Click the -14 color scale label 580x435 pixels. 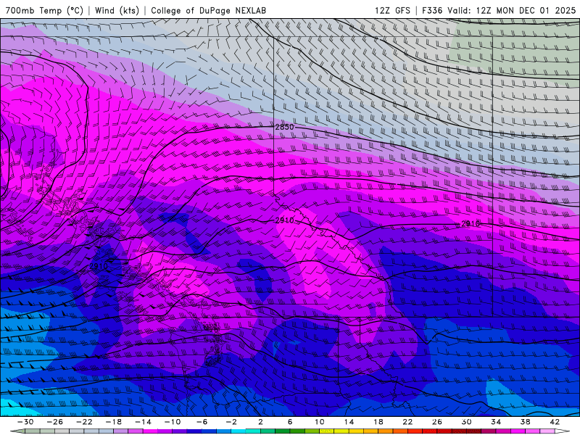pyautogui.click(x=143, y=422)
